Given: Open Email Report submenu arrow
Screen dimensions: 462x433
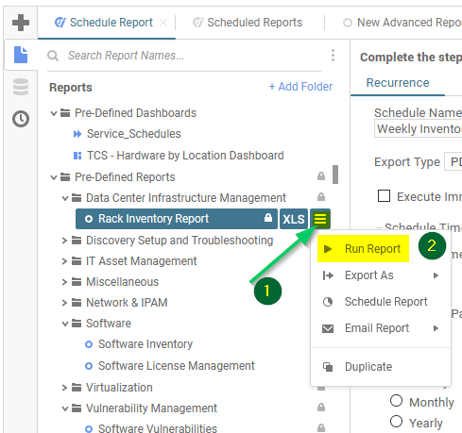Looking at the screenshot, I should tap(436, 328).
